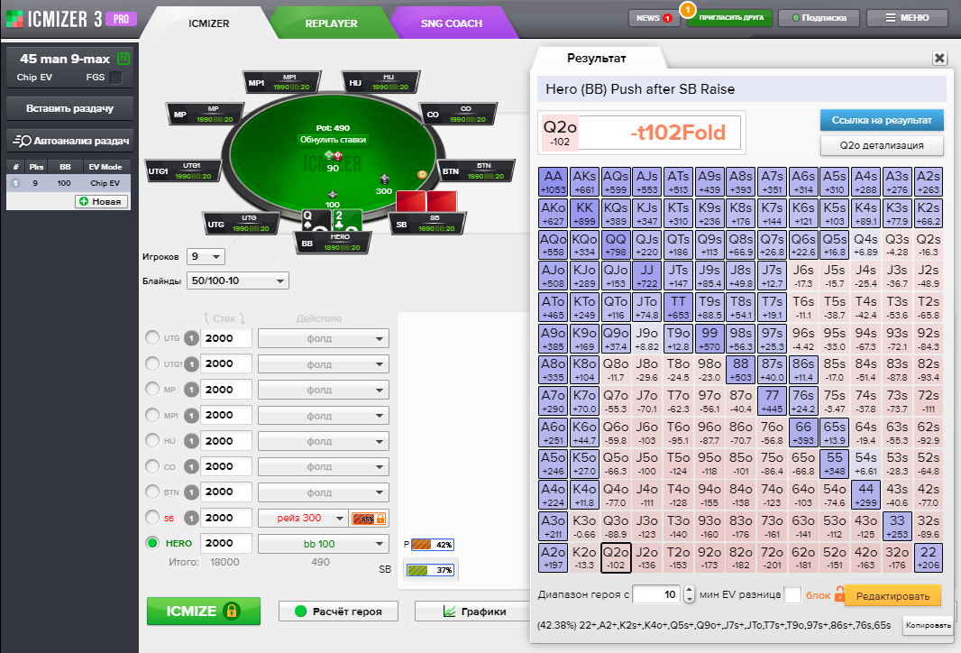The image size is (961, 653).
Task: Click the ante chip icon in the UTG1 row
Action: [x=191, y=364]
